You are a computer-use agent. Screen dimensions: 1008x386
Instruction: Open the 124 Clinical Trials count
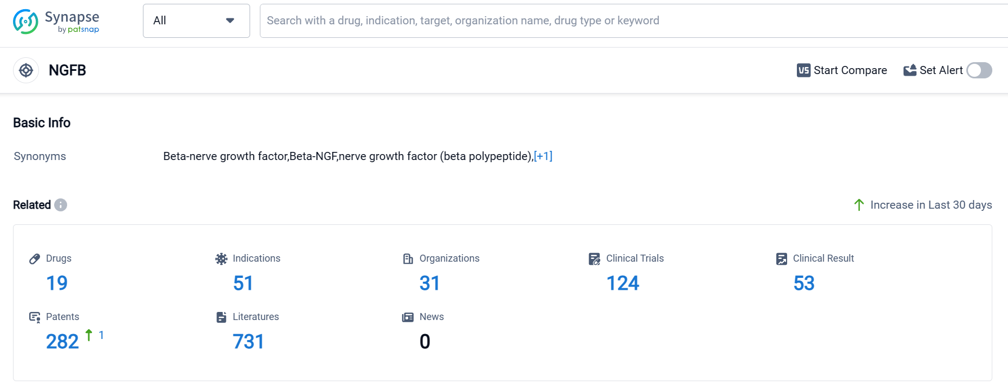click(x=623, y=283)
